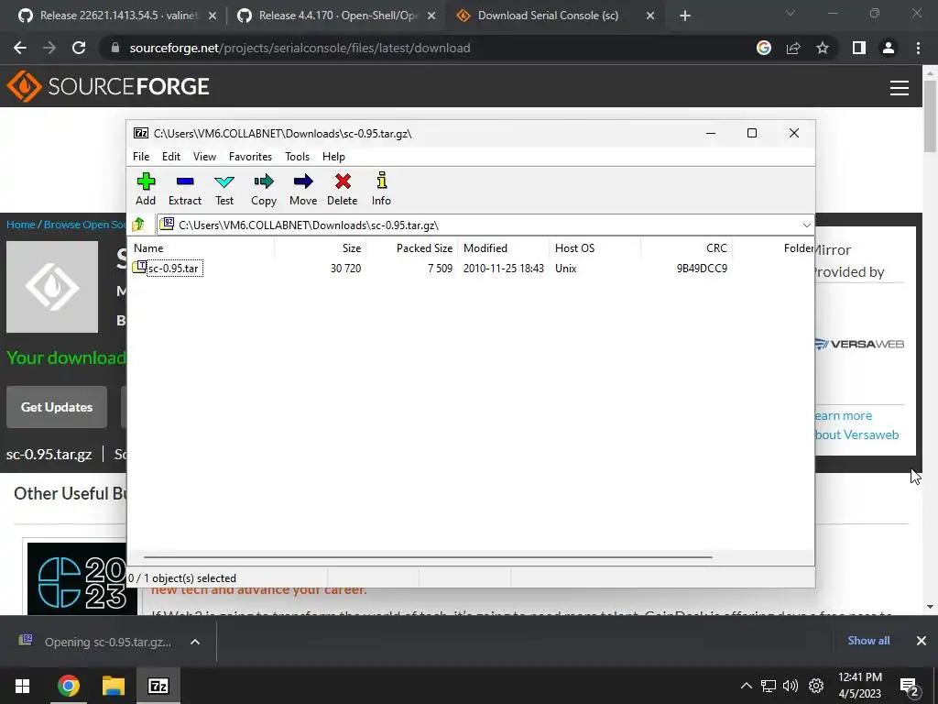The width and height of the screenshot is (938, 704).
Task: Close the Release 22621.1413.54.5 tab
Action: point(212,16)
